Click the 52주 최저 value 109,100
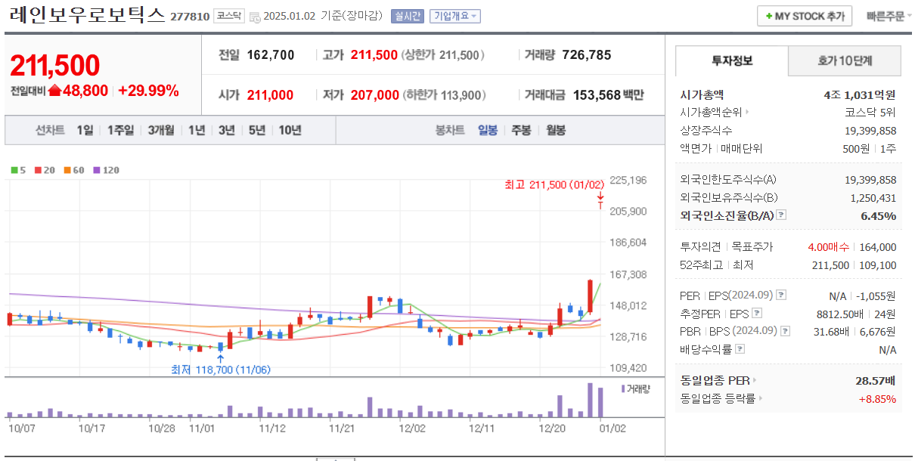This screenshot has width=915, height=461. click(878, 265)
